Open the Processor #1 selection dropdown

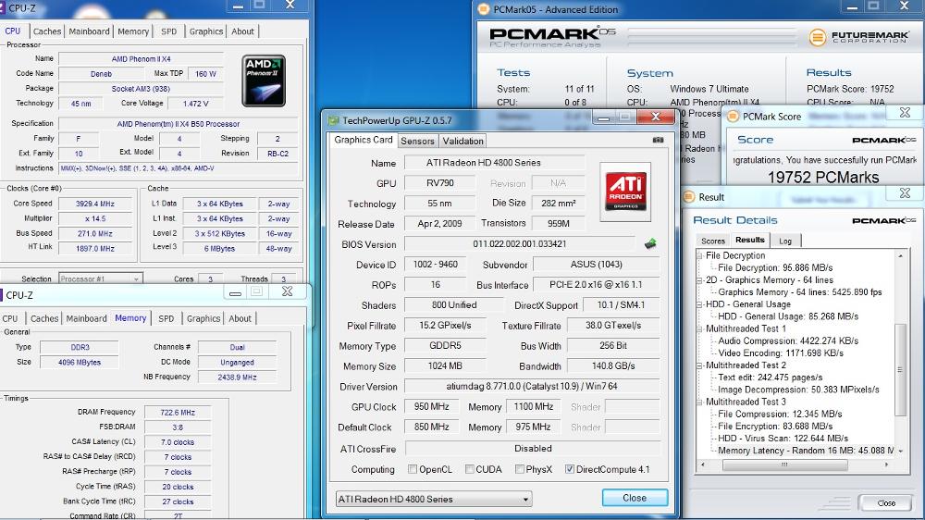tap(99, 279)
